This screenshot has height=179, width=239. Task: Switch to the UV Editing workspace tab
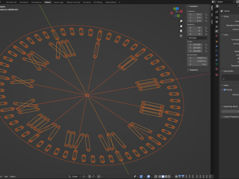point(98,2)
